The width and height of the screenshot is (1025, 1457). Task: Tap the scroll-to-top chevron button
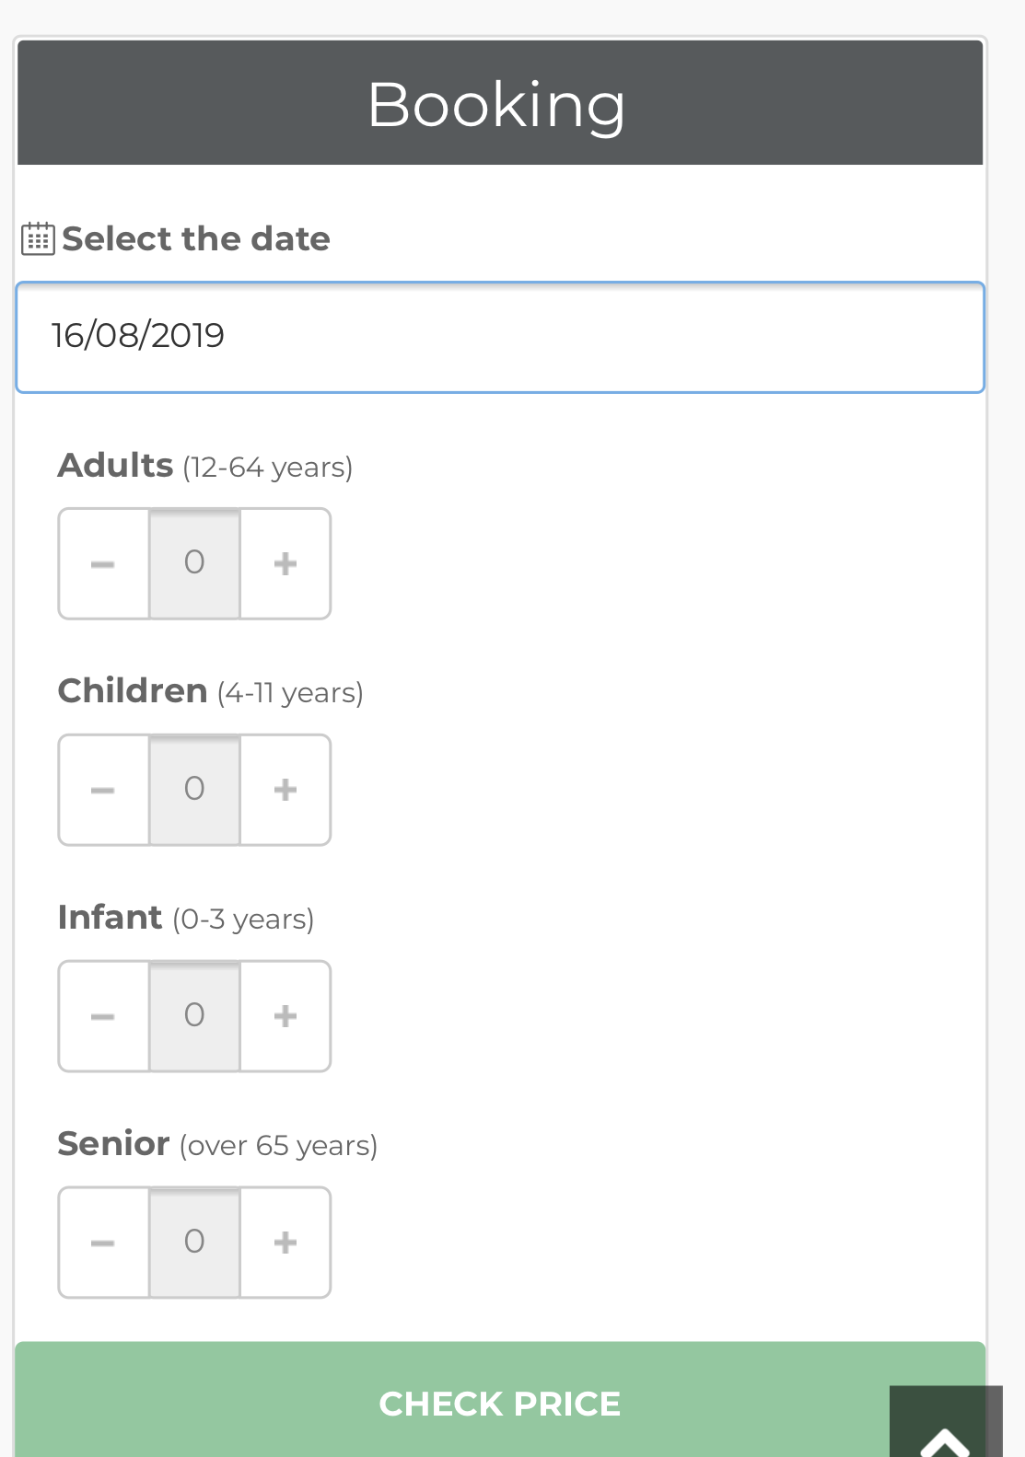(946, 1422)
